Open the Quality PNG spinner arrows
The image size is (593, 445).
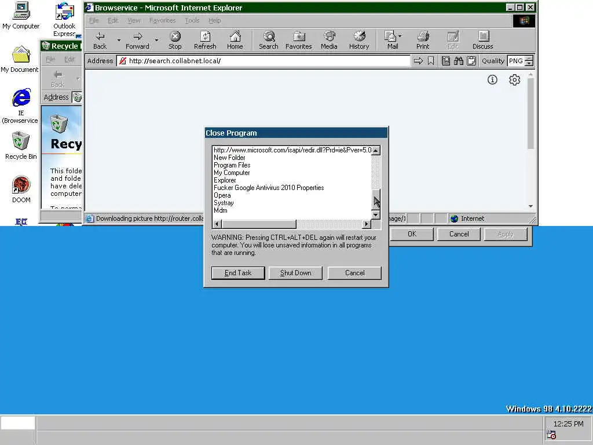(529, 61)
